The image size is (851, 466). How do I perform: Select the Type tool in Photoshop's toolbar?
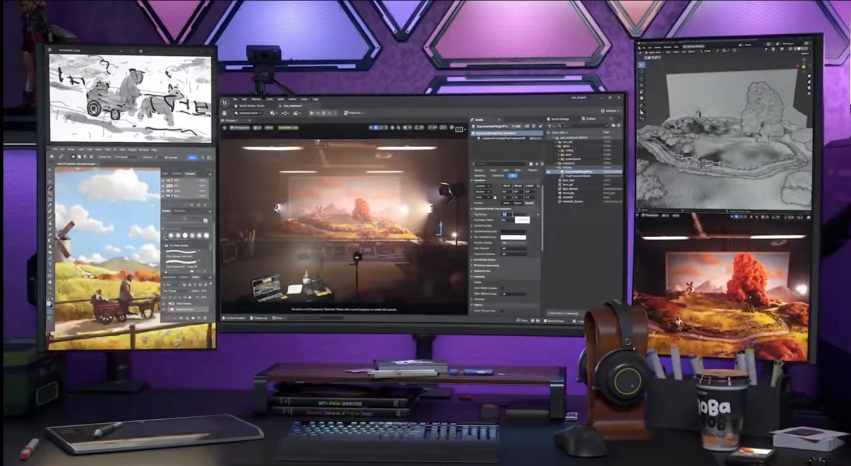(x=50, y=263)
